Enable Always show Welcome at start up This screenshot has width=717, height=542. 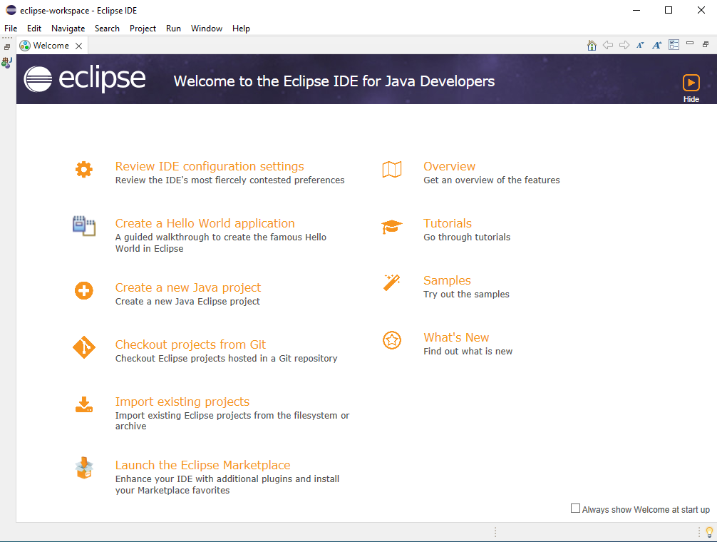click(575, 508)
